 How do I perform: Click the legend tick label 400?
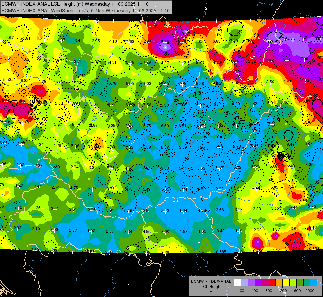tap(255, 291)
